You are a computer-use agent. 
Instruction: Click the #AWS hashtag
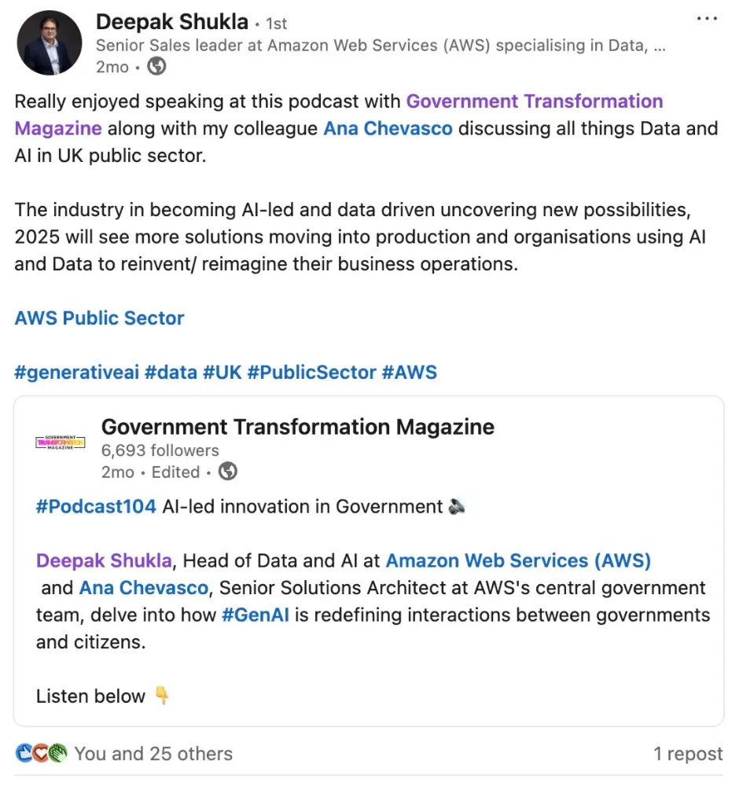point(409,372)
